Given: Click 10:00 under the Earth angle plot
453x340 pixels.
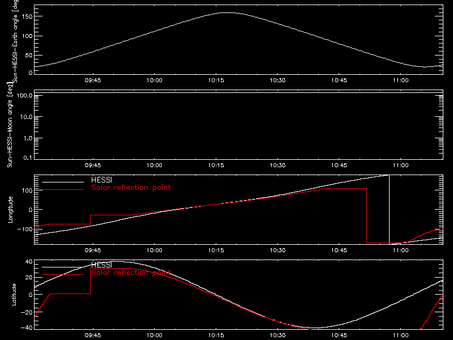Looking at the screenshot, I should 154,80.
